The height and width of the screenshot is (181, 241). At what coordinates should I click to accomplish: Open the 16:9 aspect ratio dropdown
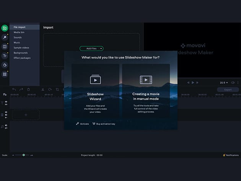pos(224,82)
